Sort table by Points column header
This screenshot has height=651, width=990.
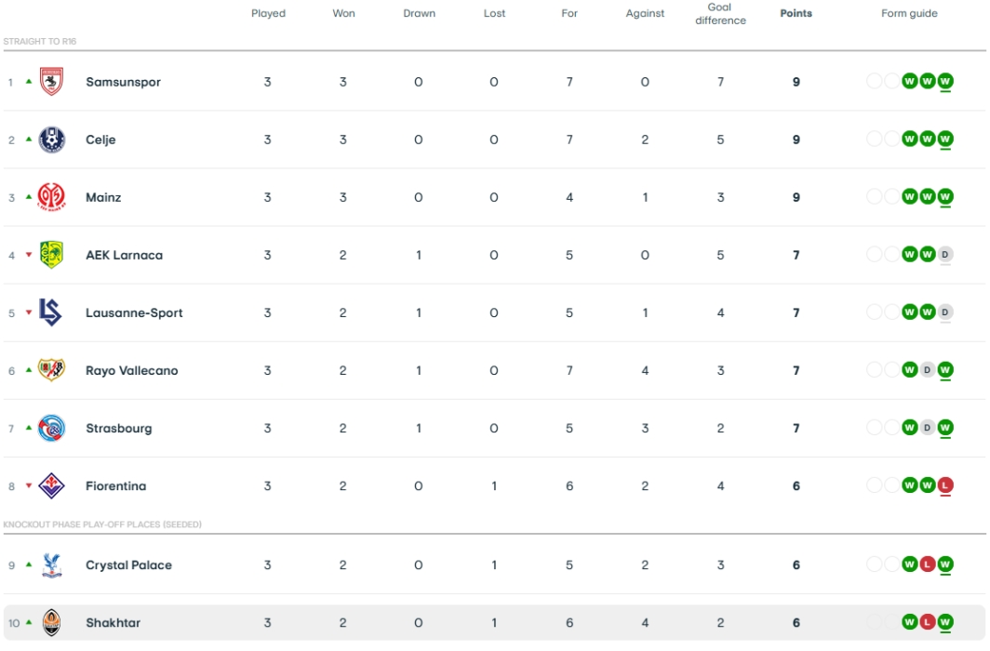point(796,14)
